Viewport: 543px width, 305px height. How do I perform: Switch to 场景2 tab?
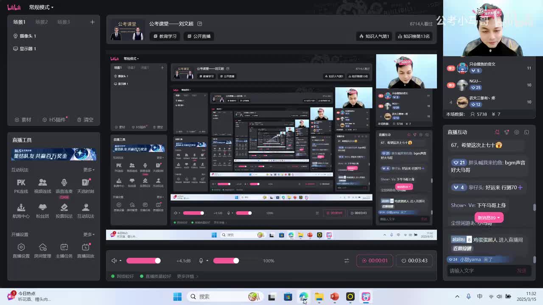(x=42, y=22)
